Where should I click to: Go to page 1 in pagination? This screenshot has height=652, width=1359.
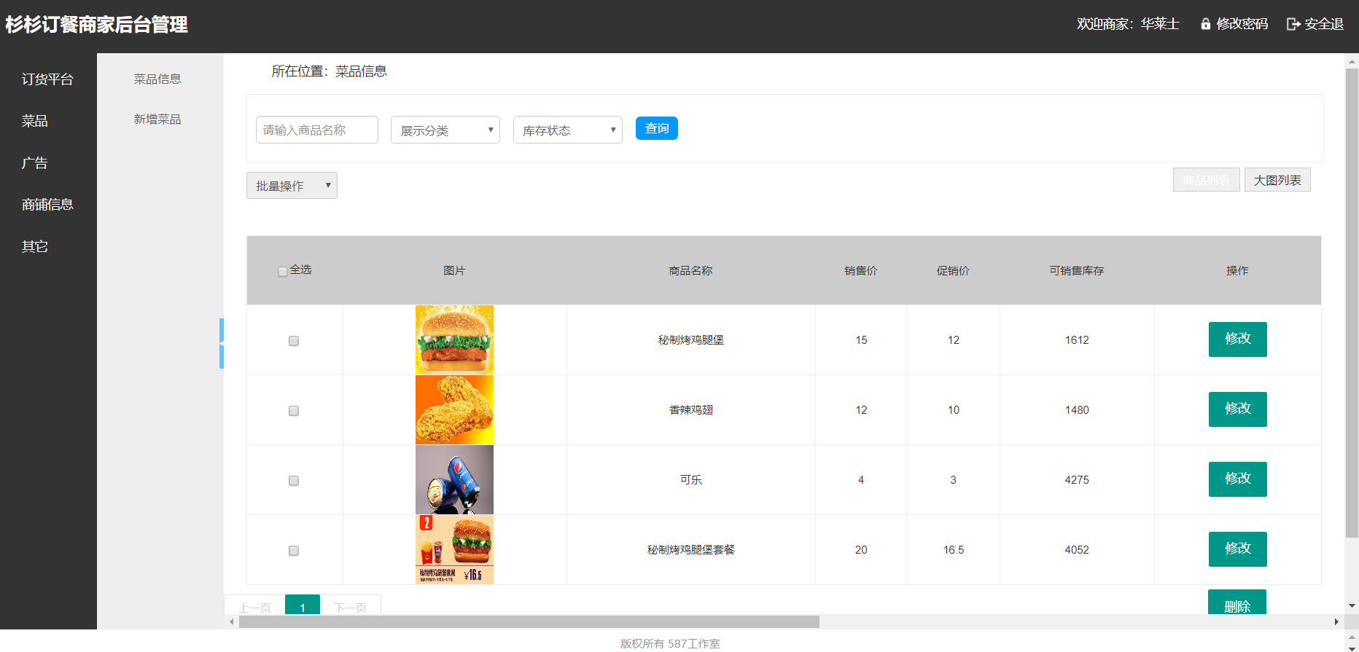coord(303,605)
